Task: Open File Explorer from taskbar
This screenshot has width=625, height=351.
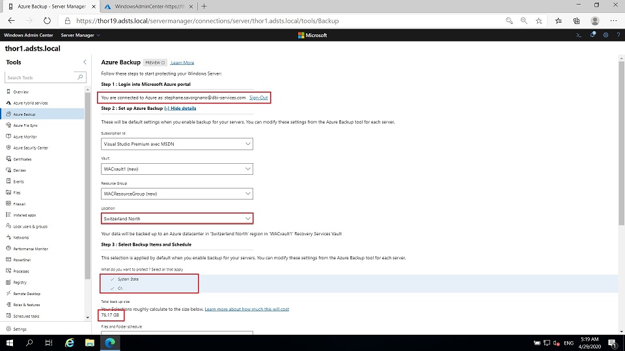Action: [90, 343]
